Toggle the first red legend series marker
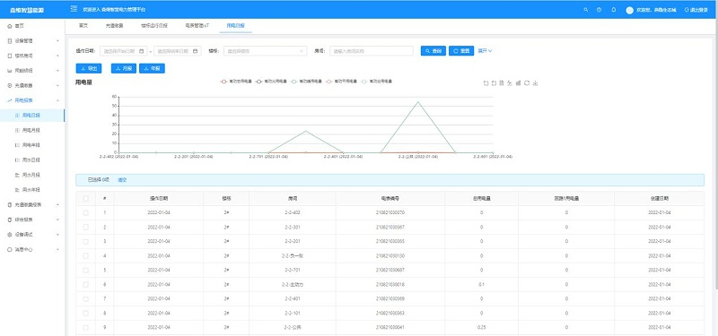718x336 pixels. tap(223, 81)
